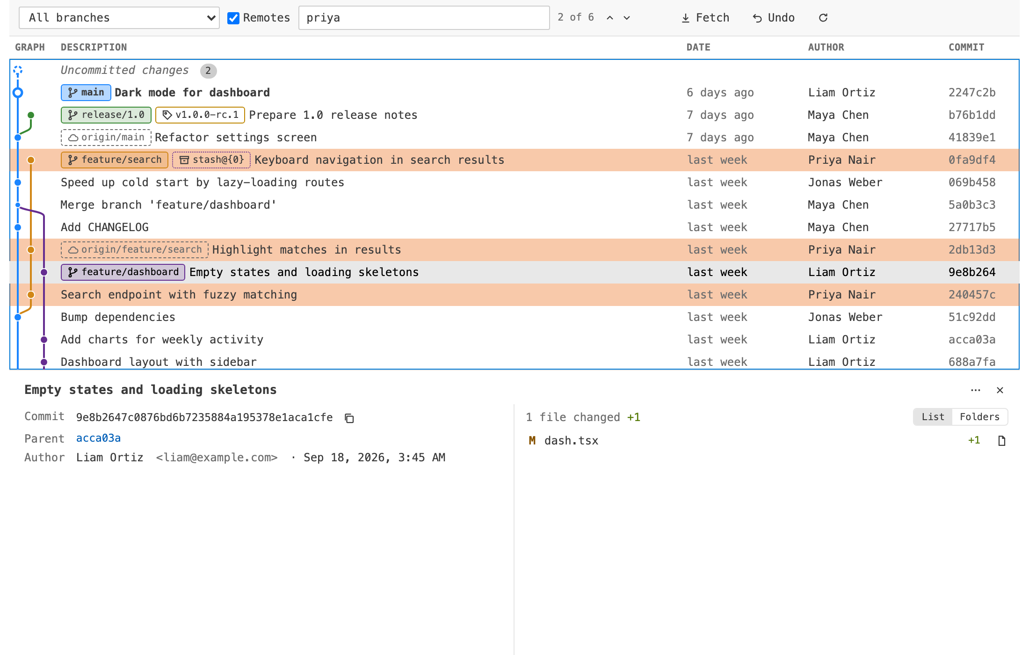Close the commit details panel
This screenshot has width=1029, height=655.
pos(1000,390)
